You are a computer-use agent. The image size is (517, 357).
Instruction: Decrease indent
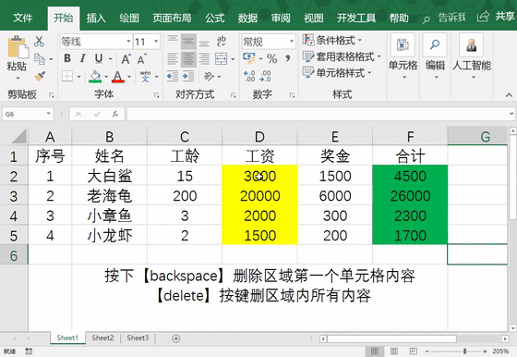173,76
